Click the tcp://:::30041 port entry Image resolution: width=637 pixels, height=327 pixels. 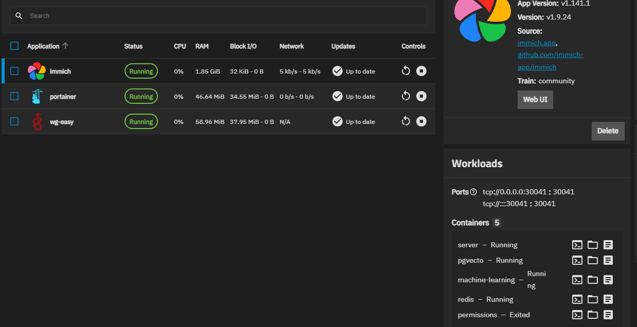tap(519, 204)
